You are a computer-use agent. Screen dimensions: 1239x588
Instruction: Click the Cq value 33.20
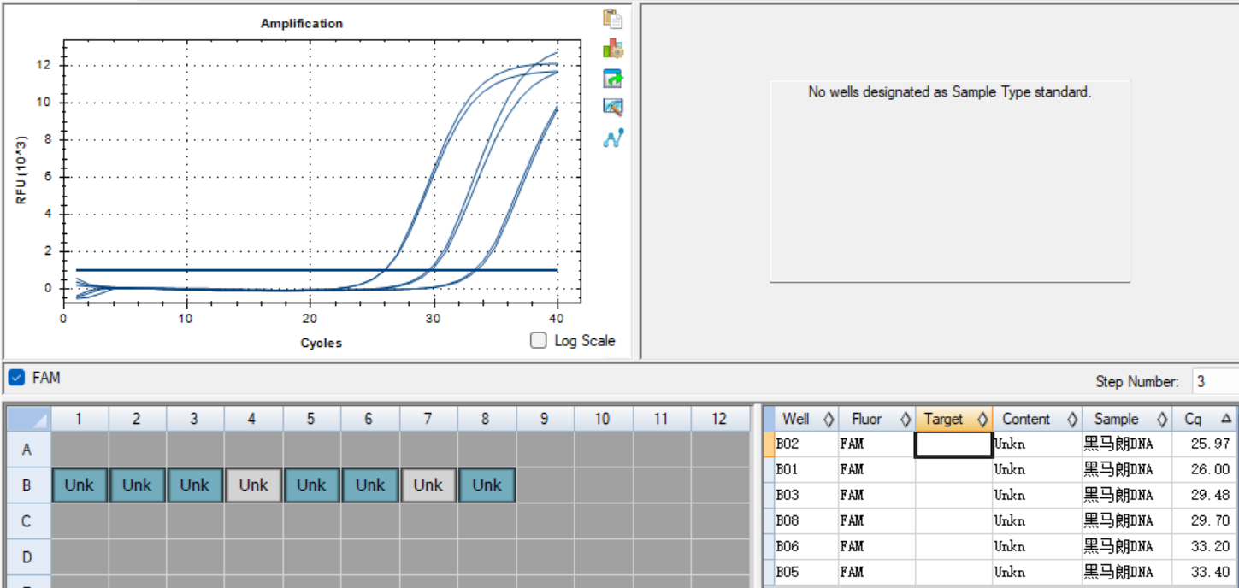click(1212, 546)
